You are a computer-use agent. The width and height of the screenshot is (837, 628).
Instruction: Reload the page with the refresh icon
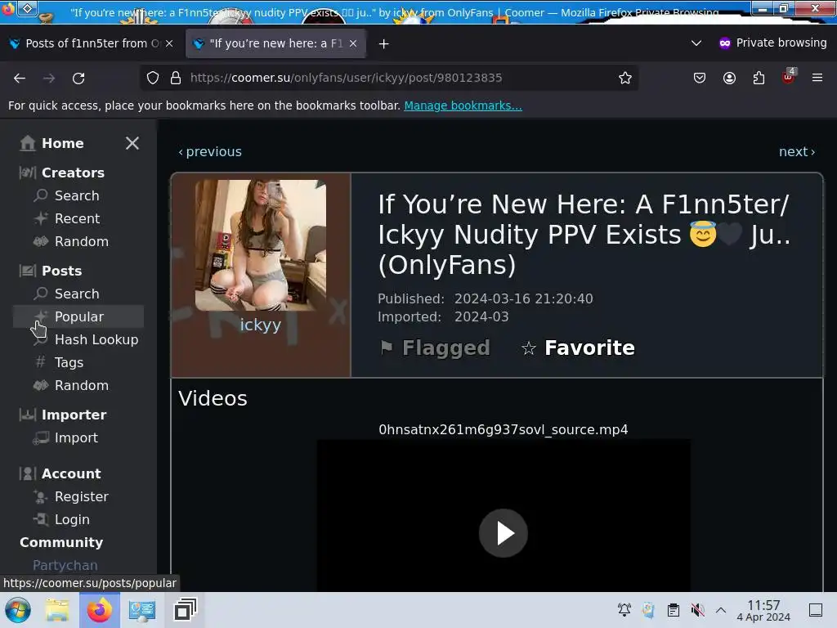tap(78, 78)
